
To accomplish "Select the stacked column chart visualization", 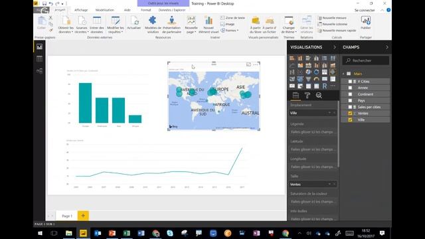I will tap(300, 58).
